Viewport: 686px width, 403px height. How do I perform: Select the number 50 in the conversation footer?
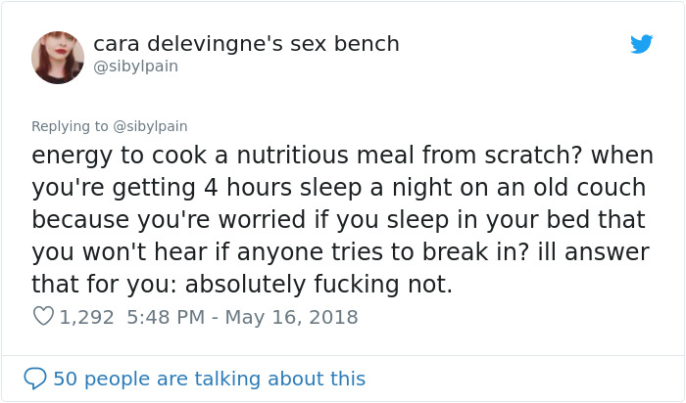tap(65, 379)
